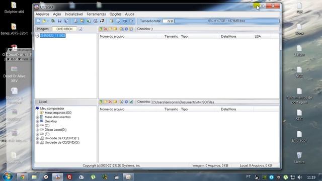Expand the (C:) drive node

(37, 126)
